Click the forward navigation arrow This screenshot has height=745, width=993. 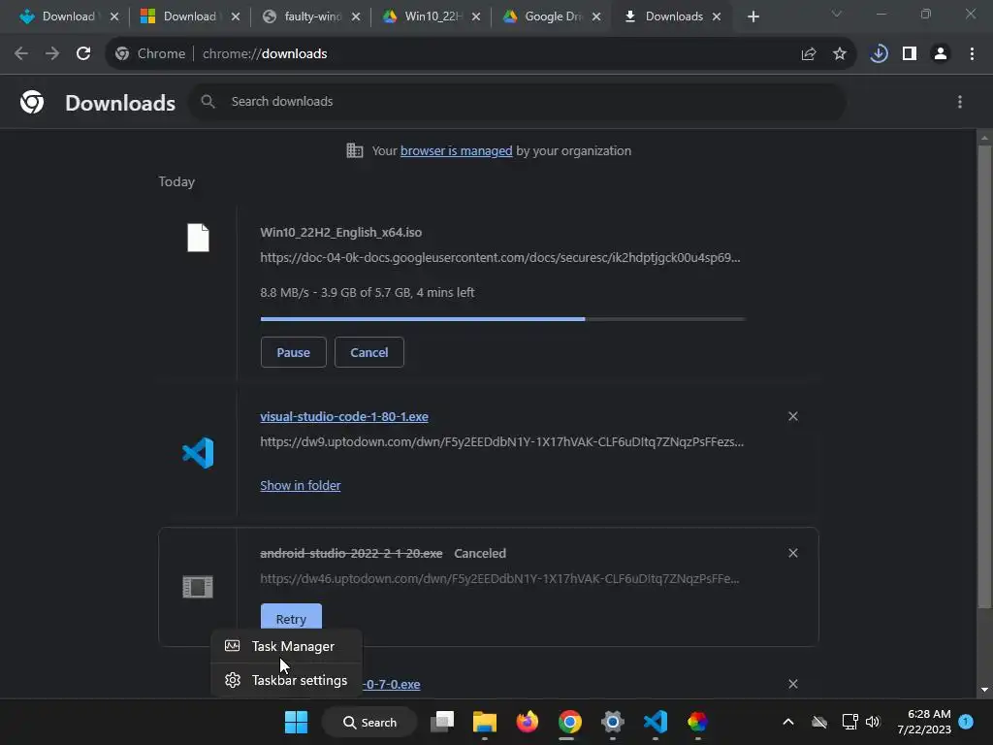52,54
